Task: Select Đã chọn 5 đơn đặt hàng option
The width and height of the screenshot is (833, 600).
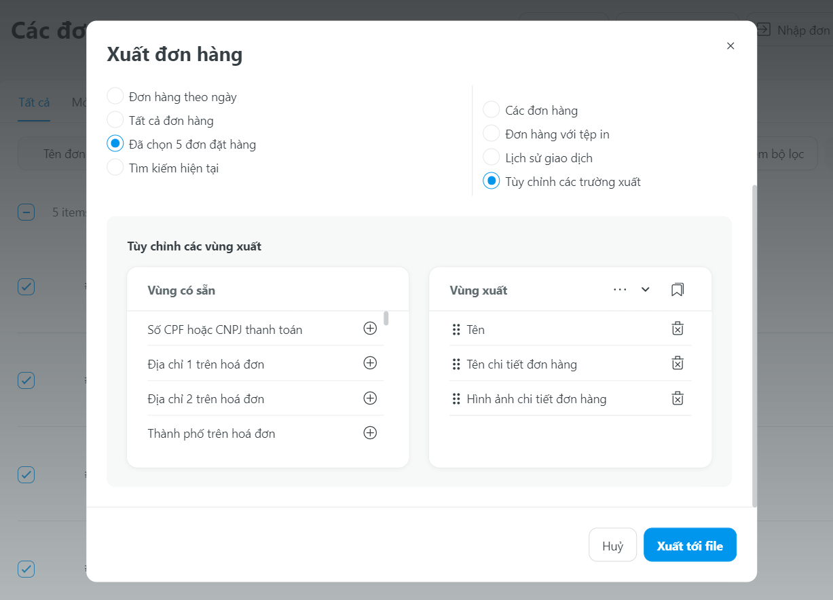Action: (x=115, y=144)
